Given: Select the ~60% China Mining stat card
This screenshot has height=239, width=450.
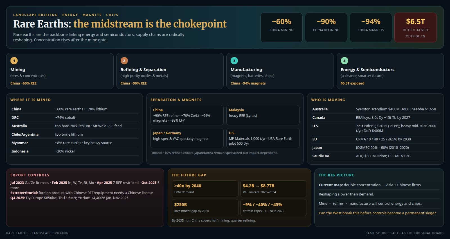Looking at the screenshot, I should coord(282,28).
